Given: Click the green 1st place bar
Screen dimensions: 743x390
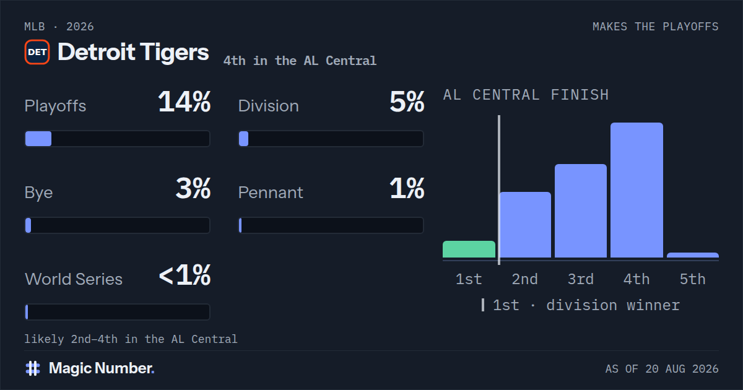Looking at the screenshot, I should tap(469, 249).
